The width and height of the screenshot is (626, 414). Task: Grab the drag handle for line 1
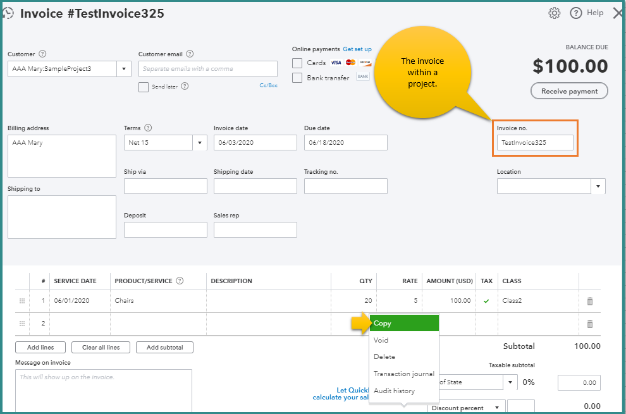(22, 301)
